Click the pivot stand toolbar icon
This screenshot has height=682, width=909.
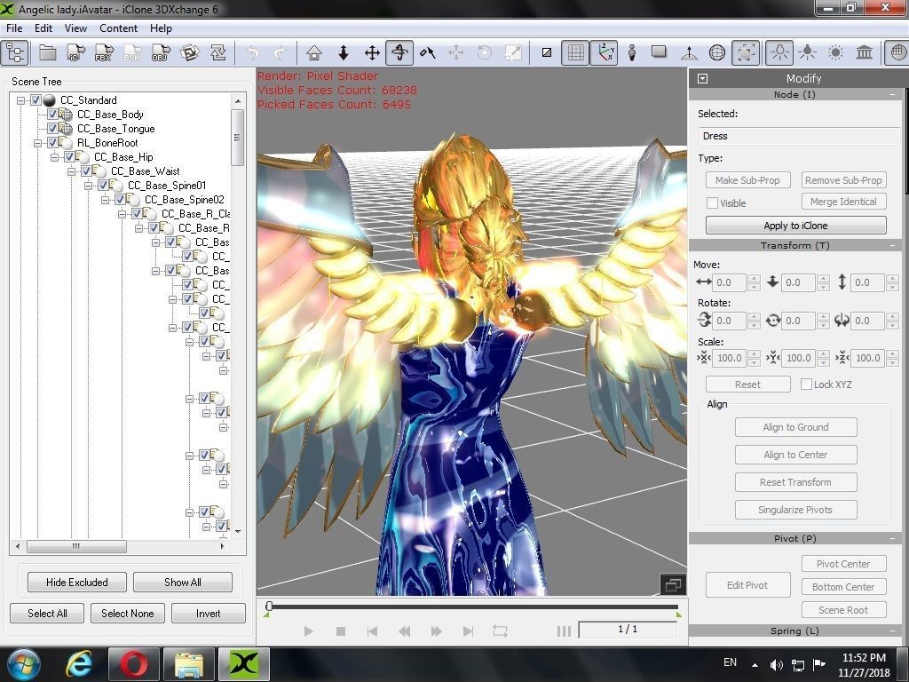coord(689,52)
